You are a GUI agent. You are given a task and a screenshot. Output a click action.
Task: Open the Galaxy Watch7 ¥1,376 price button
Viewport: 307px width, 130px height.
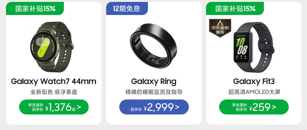(x=54, y=107)
